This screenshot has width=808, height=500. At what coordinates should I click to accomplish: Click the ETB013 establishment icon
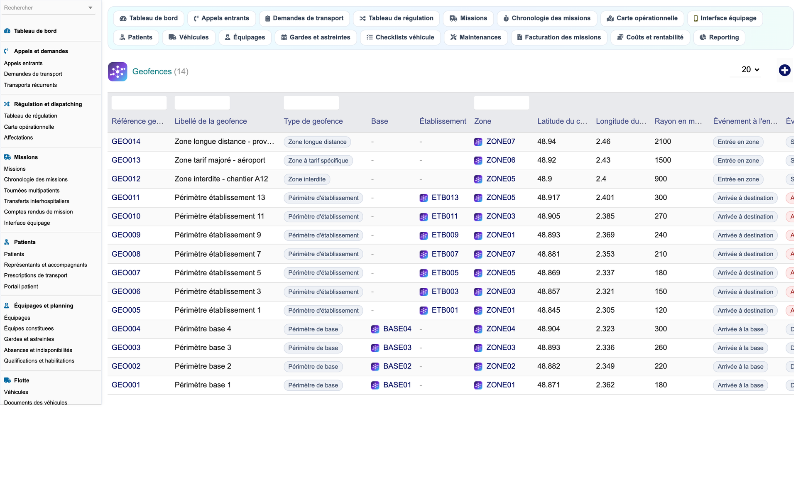pyautogui.click(x=424, y=198)
